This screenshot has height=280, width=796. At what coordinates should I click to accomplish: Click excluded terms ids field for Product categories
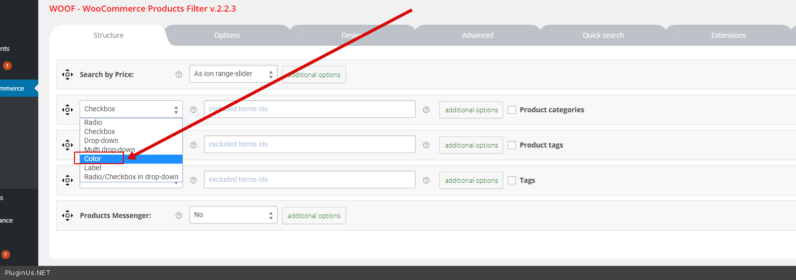310,109
